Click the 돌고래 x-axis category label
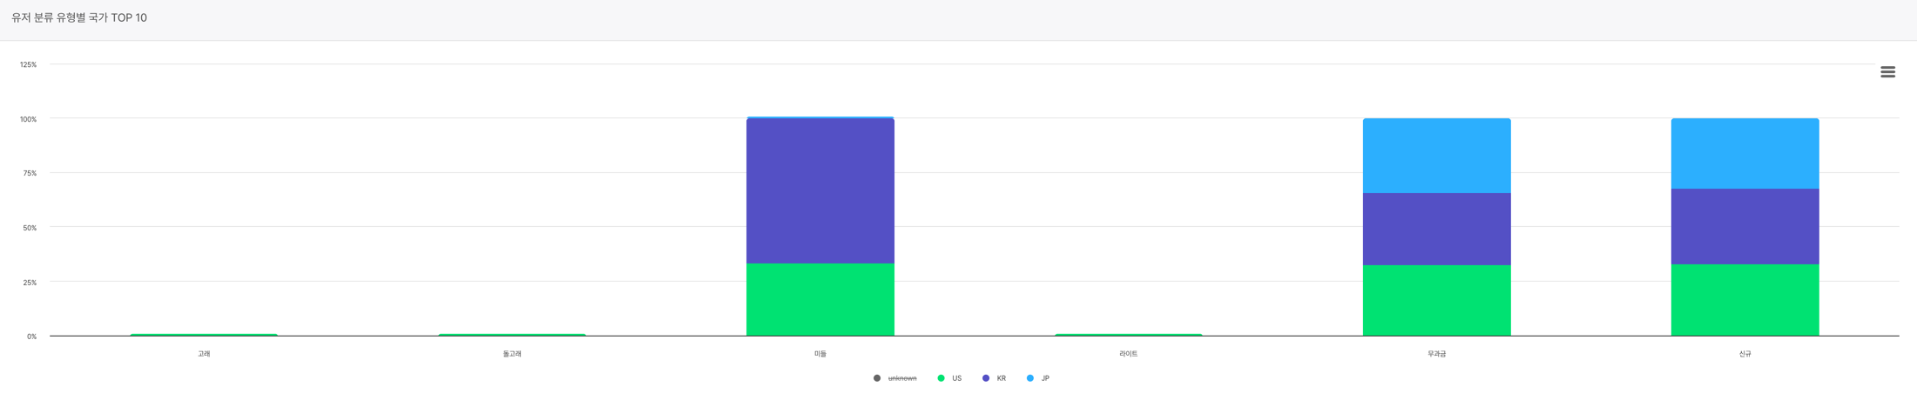 pos(512,354)
